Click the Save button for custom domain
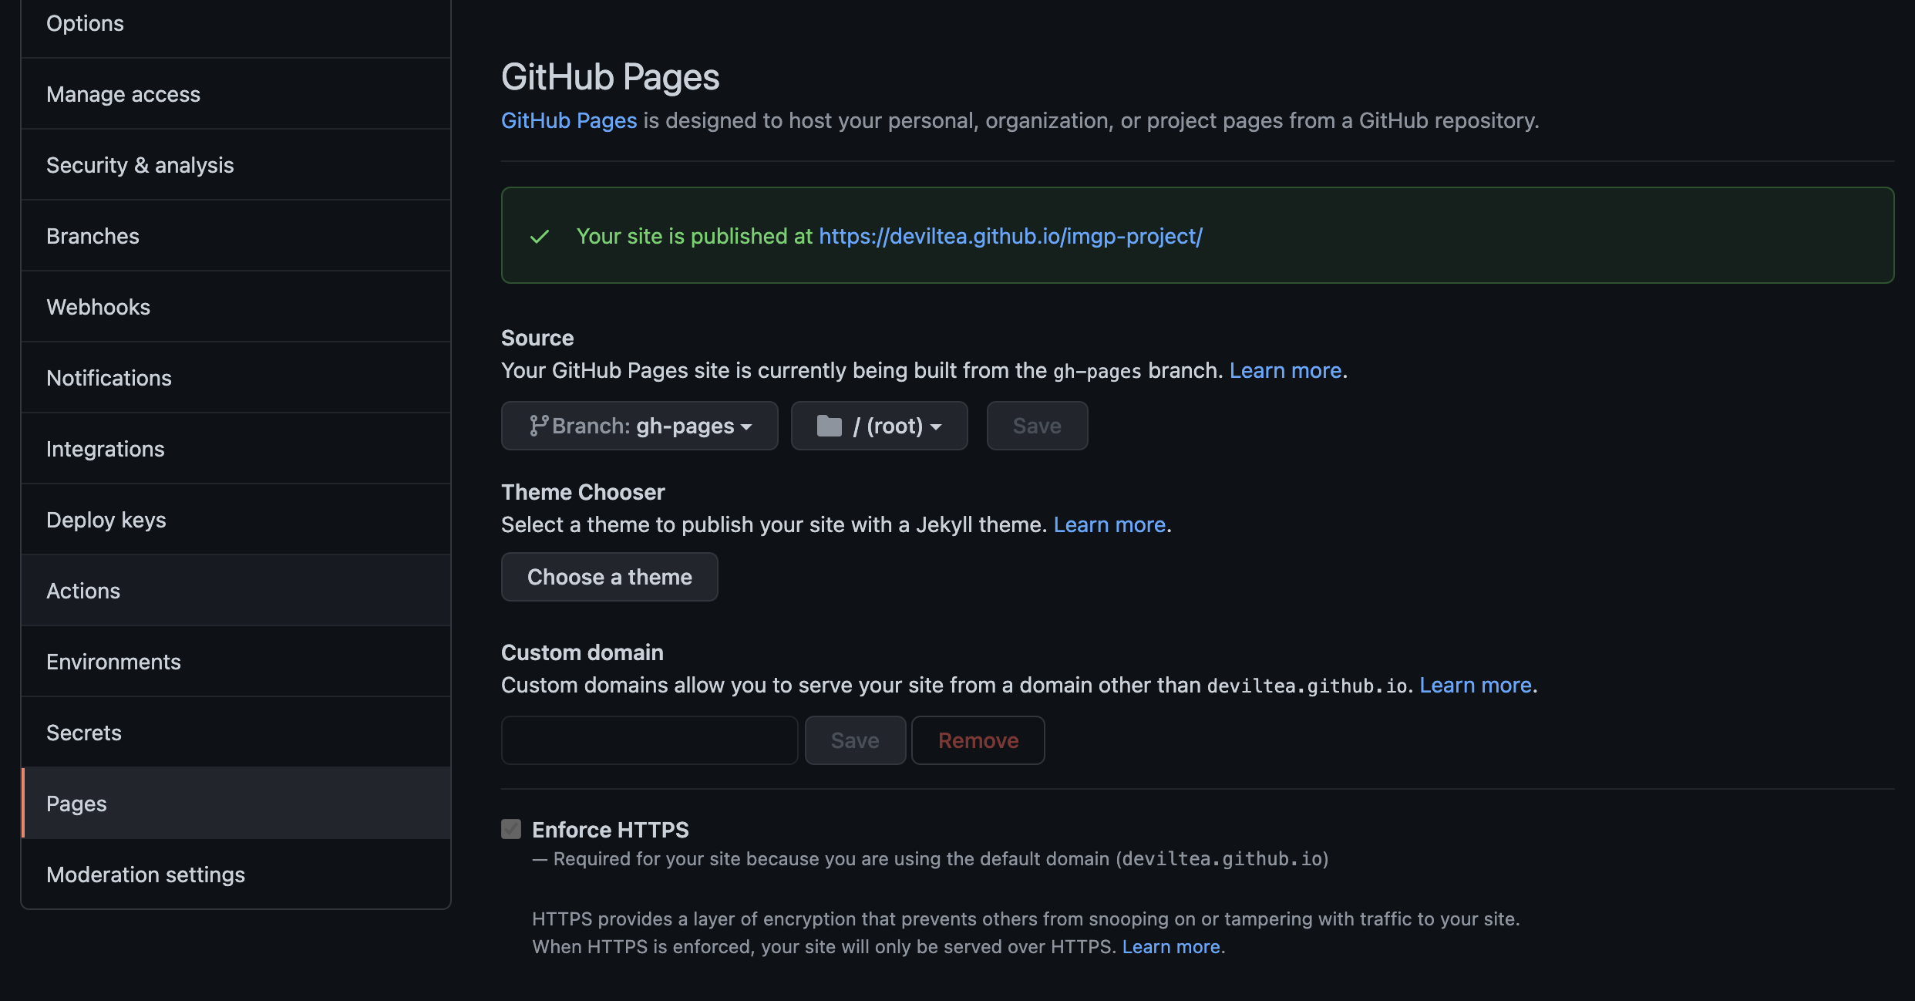1915x1001 pixels. pyautogui.click(x=855, y=740)
